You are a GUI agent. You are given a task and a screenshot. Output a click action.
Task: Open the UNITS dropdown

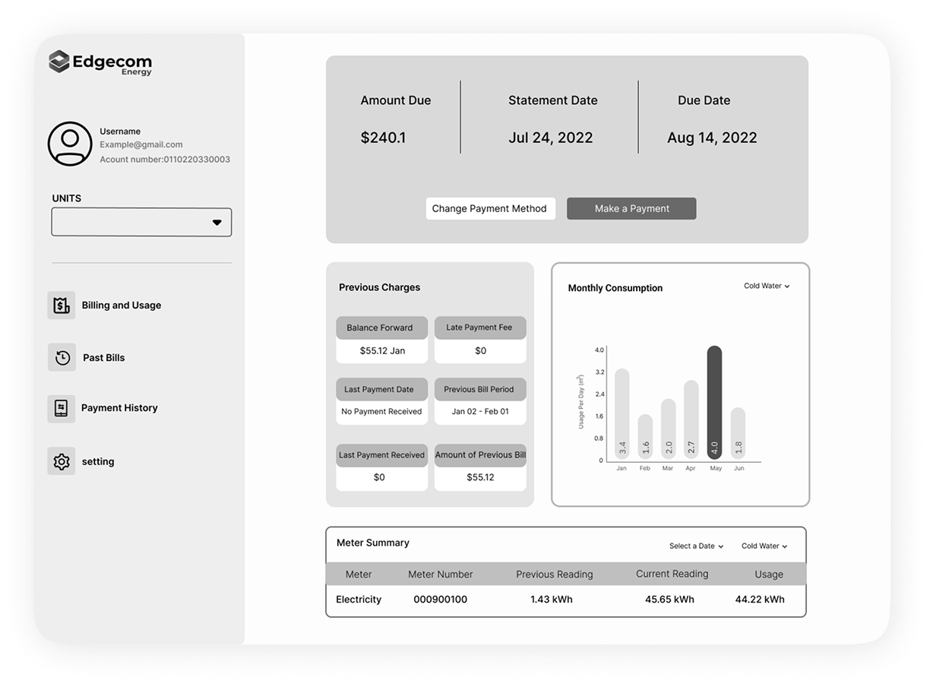141,223
